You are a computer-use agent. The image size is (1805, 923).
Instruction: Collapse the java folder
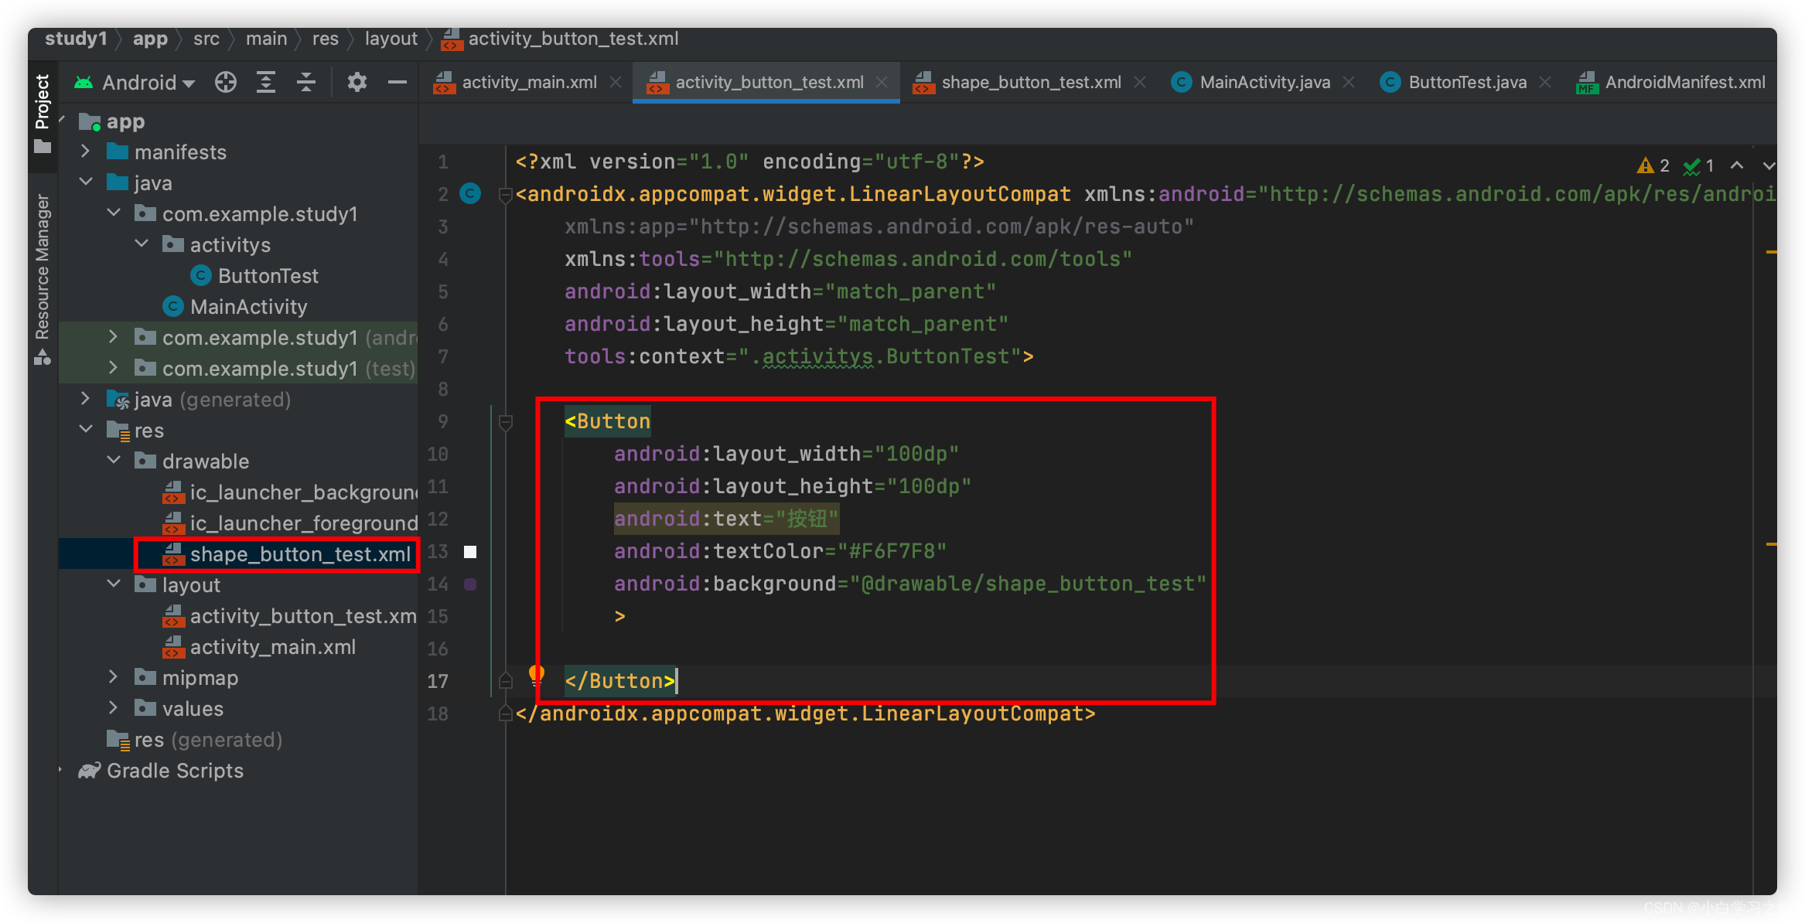tap(86, 182)
